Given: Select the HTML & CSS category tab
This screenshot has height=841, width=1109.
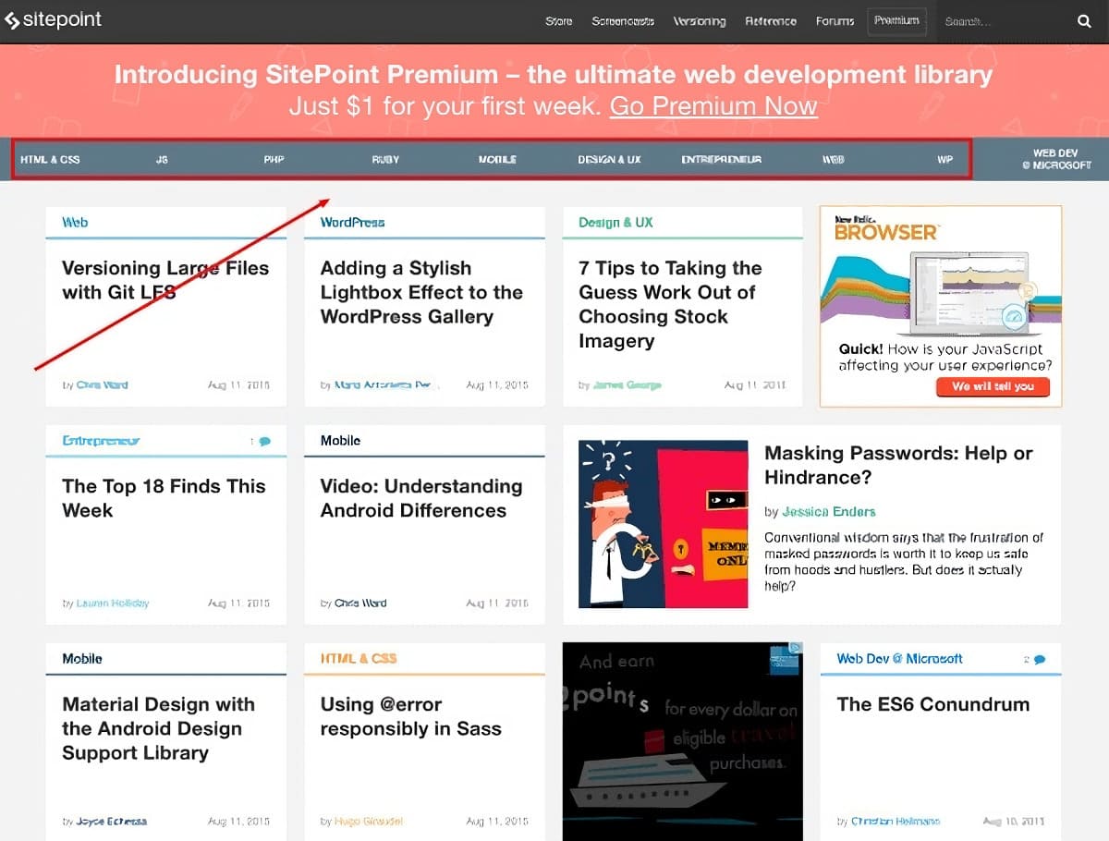Looking at the screenshot, I should pos(50,160).
